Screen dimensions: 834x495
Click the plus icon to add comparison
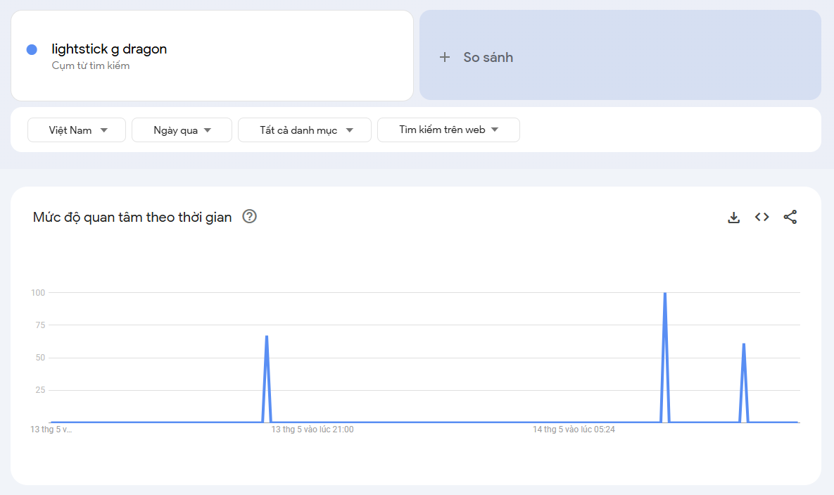444,58
